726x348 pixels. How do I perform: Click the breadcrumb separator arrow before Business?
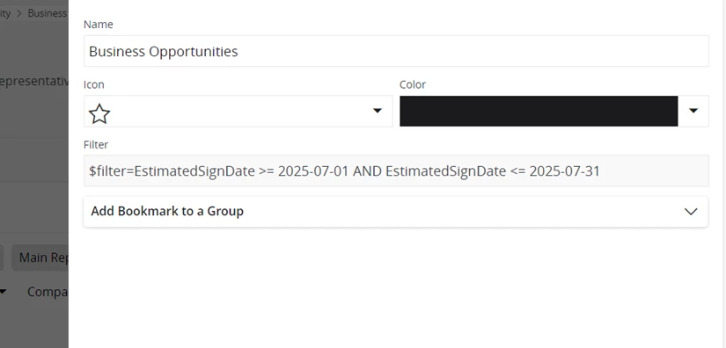[19, 13]
